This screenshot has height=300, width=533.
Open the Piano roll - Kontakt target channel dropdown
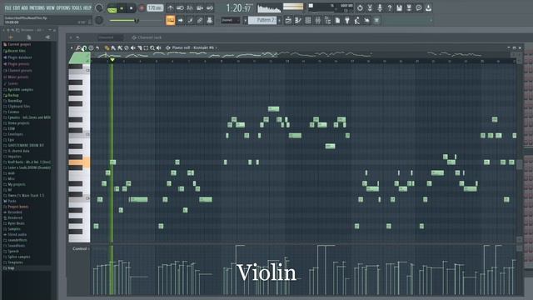click(193, 48)
